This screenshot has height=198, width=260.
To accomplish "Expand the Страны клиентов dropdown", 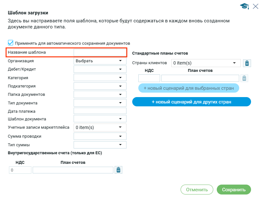I will coord(206,63).
